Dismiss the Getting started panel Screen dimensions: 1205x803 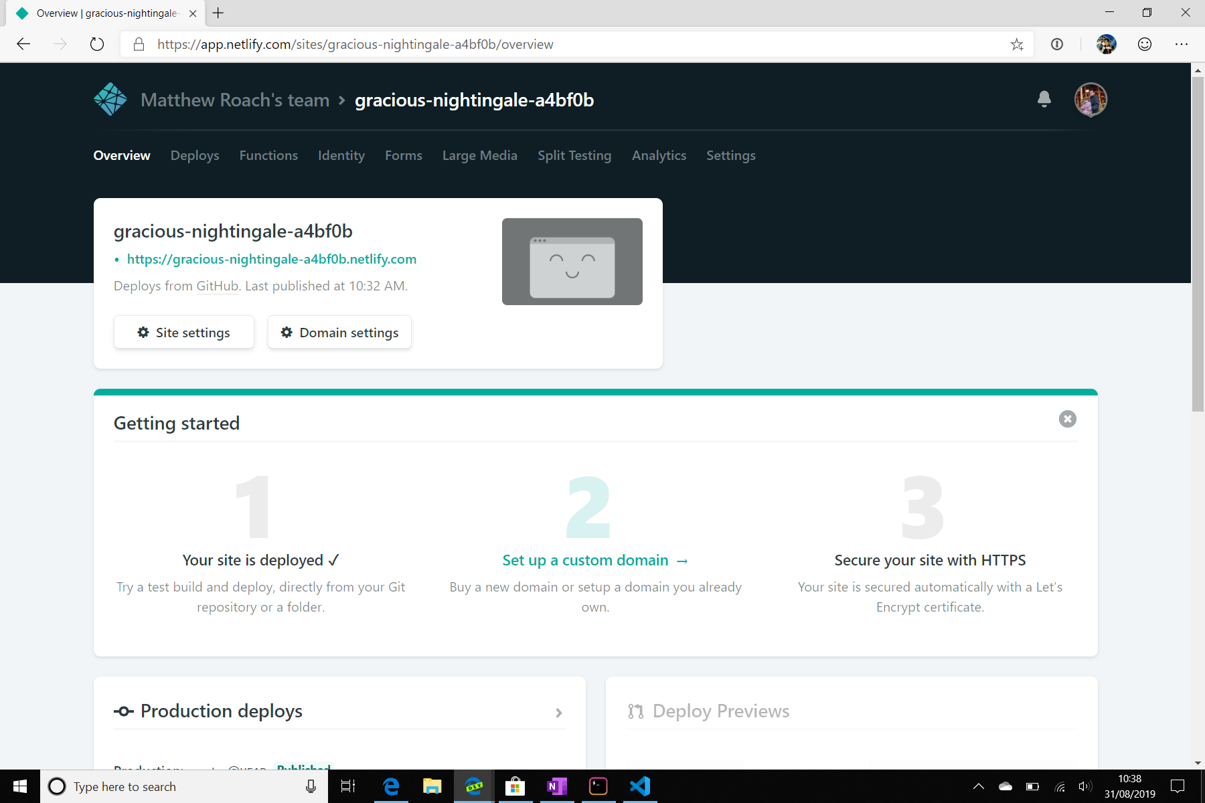pos(1067,419)
